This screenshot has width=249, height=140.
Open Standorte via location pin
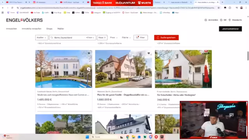click(x=230, y=20)
